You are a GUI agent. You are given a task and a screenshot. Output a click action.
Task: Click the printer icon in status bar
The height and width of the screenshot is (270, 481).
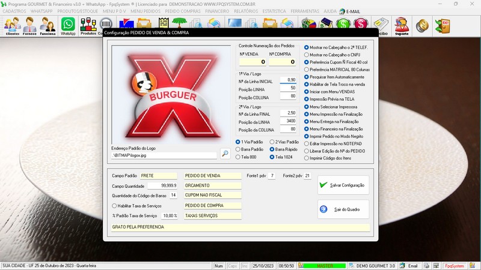tap(426, 266)
